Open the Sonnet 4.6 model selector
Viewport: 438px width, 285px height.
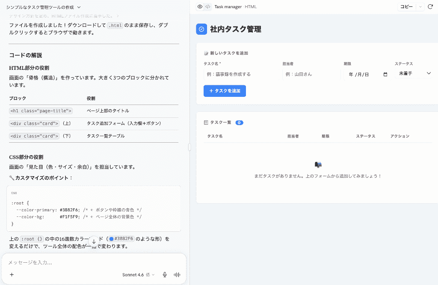click(x=138, y=275)
